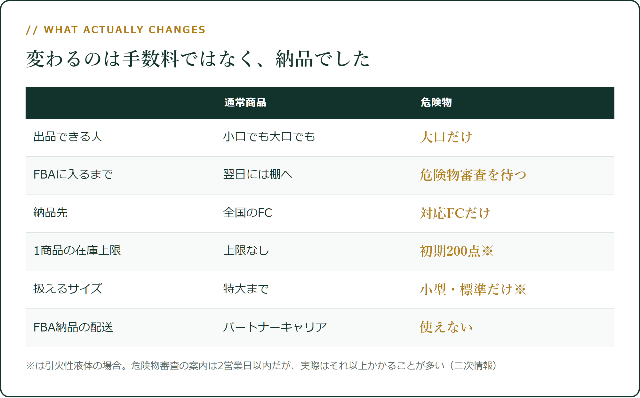Click the cell '小型・標準だけ※'
This screenshot has height=398, width=640.
click(473, 289)
